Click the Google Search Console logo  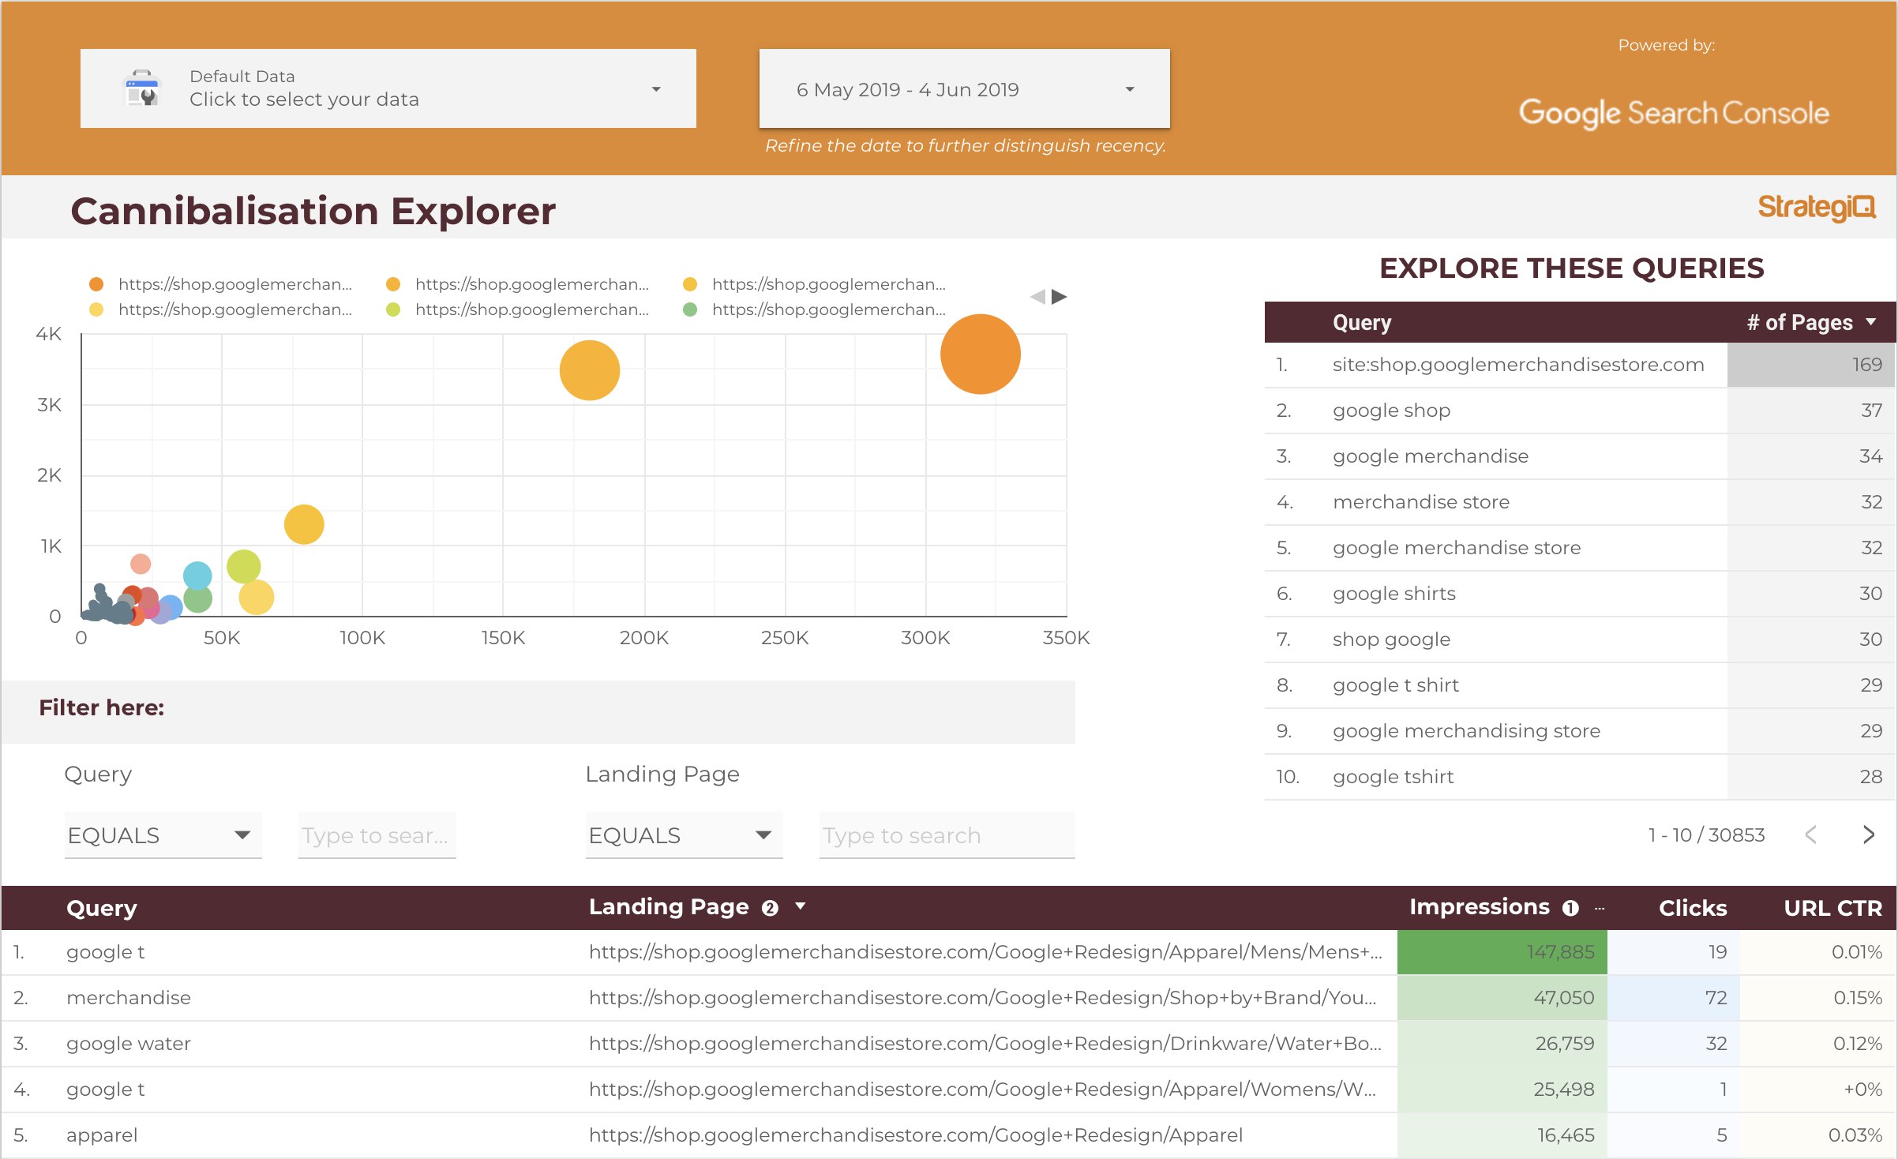point(1674,113)
